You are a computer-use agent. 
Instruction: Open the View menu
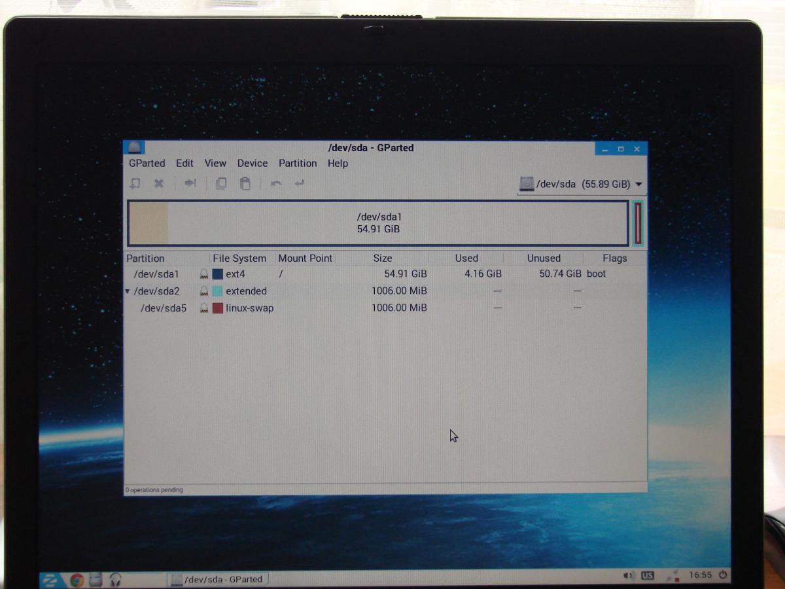[215, 164]
